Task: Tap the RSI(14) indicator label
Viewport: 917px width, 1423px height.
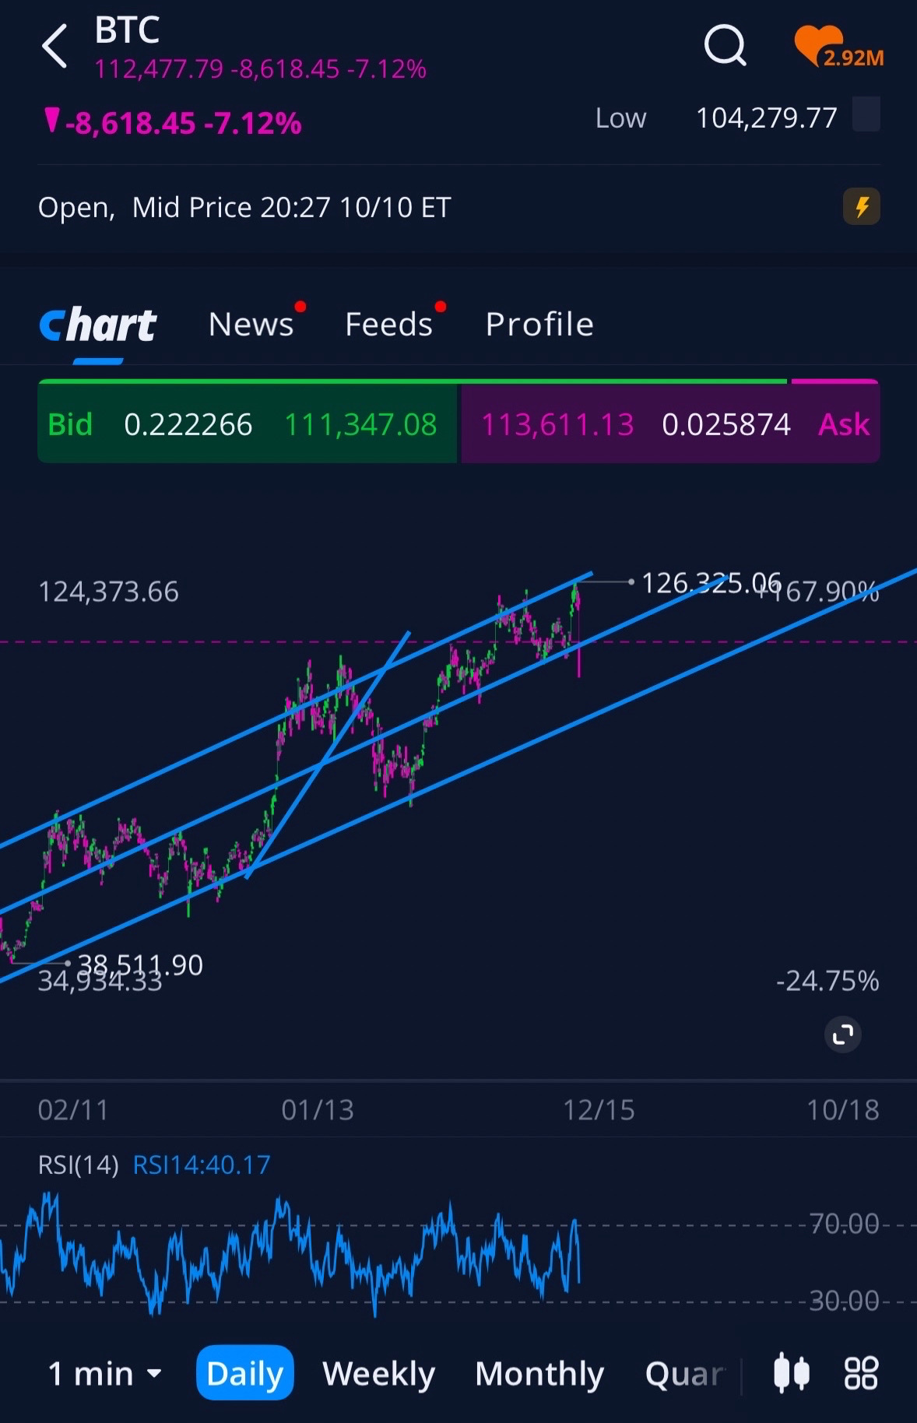Action: pyautogui.click(x=78, y=1165)
